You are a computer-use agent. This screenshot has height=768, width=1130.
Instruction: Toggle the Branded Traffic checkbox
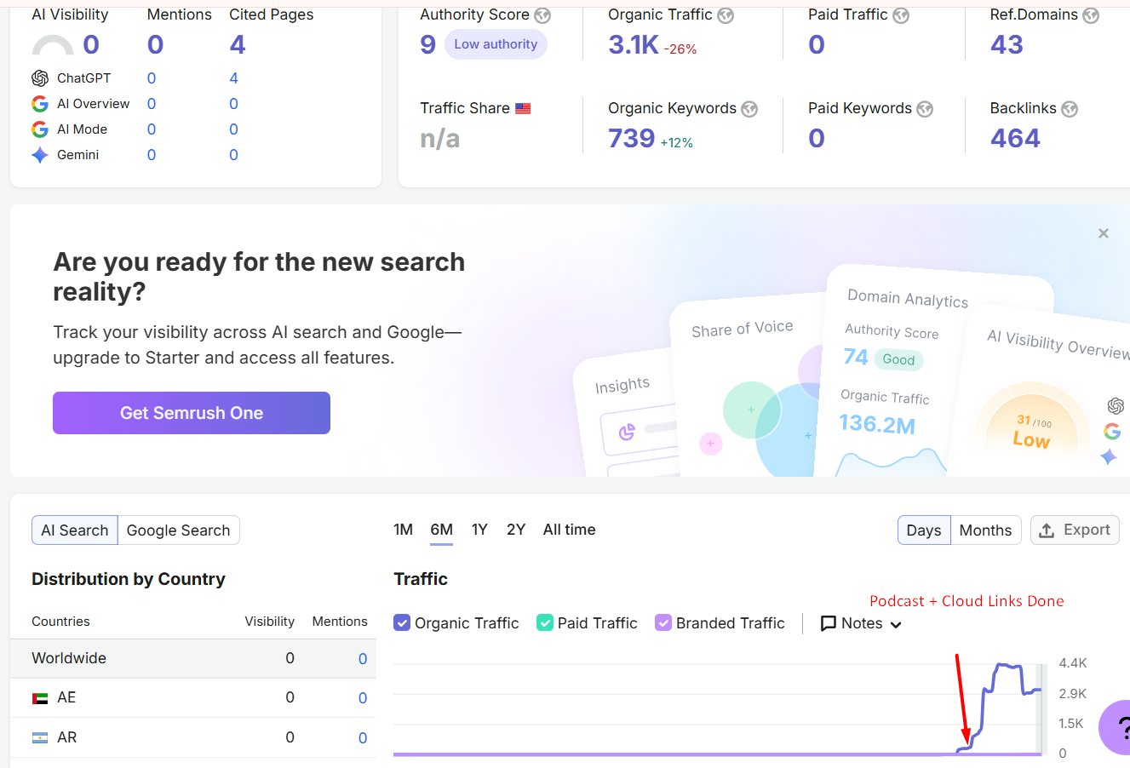[663, 623]
